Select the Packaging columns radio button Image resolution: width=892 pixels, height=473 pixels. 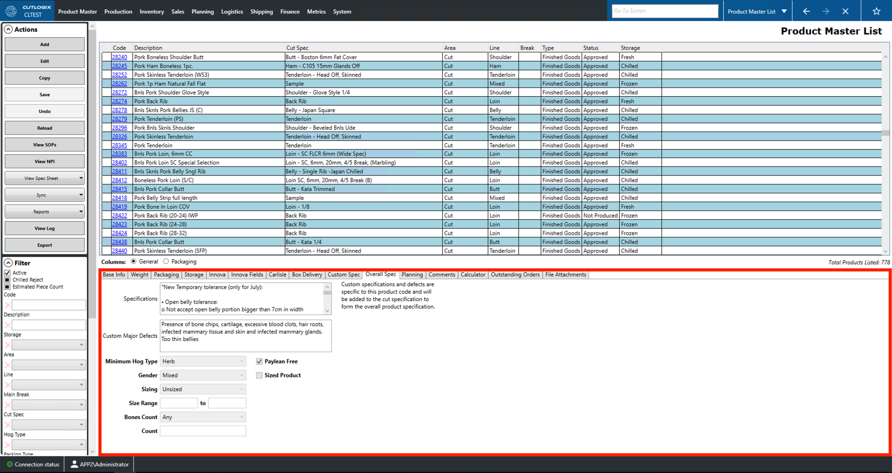(x=165, y=261)
